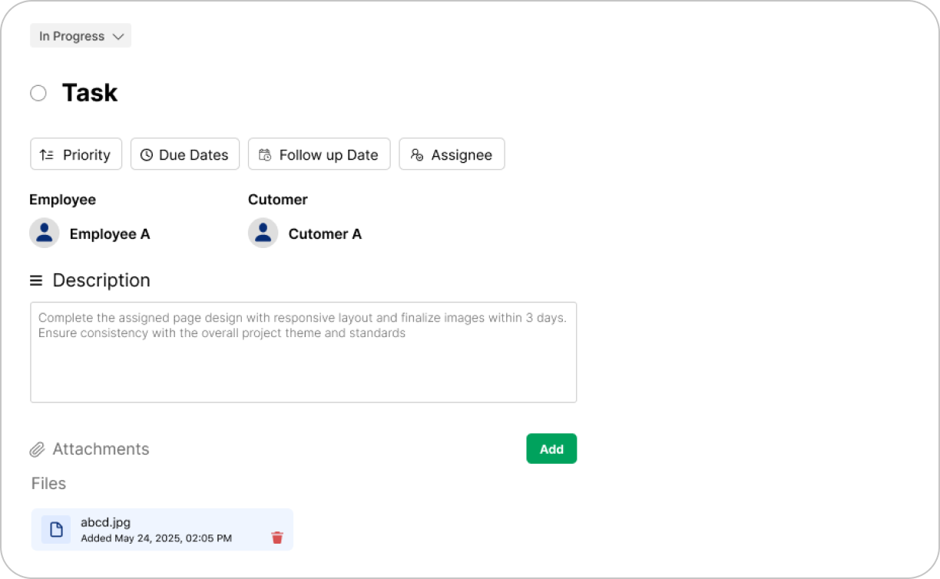Image resolution: width=940 pixels, height=579 pixels.
Task: Click the file icon next to abcd.jpg
Action: tap(56, 530)
